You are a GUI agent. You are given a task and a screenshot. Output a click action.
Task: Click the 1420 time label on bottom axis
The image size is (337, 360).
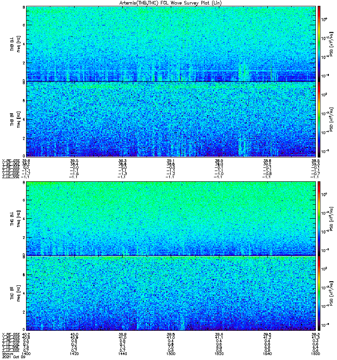(x=74, y=354)
